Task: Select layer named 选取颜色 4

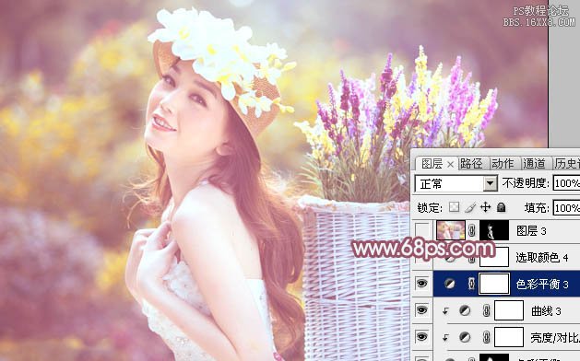Action: tap(542, 258)
